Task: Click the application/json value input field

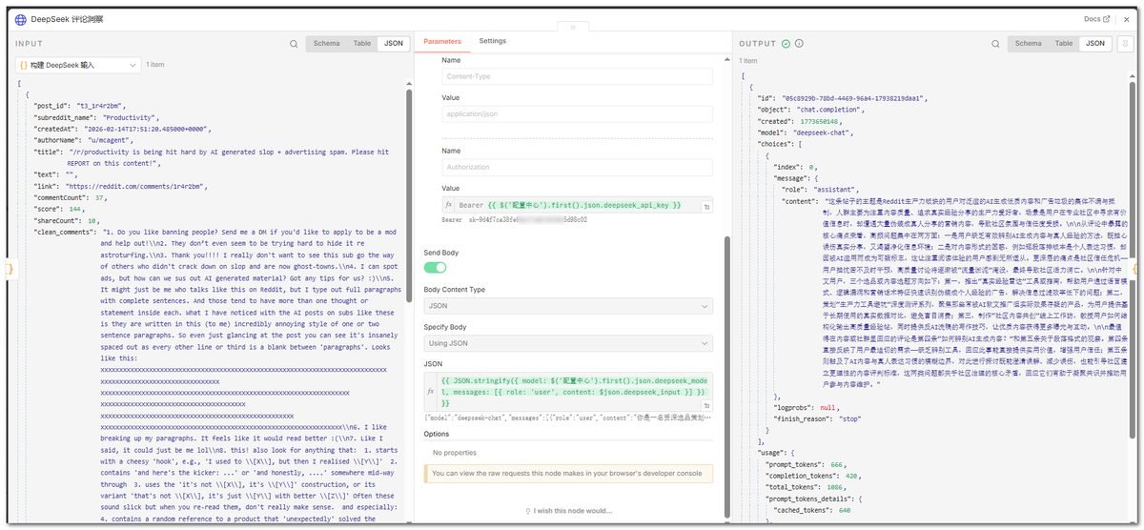Action: click(x=577, y=114)
